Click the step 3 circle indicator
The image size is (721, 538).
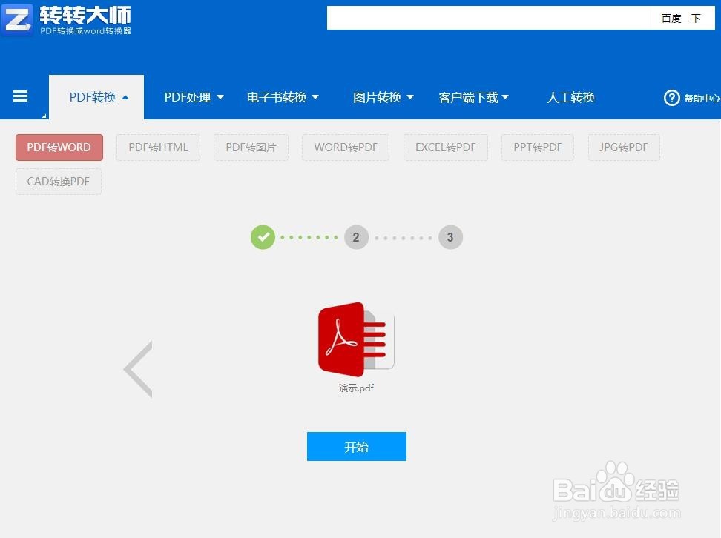(x=450, y=237)
